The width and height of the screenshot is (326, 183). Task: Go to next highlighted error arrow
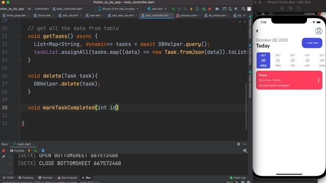click(x=244, y=21)
